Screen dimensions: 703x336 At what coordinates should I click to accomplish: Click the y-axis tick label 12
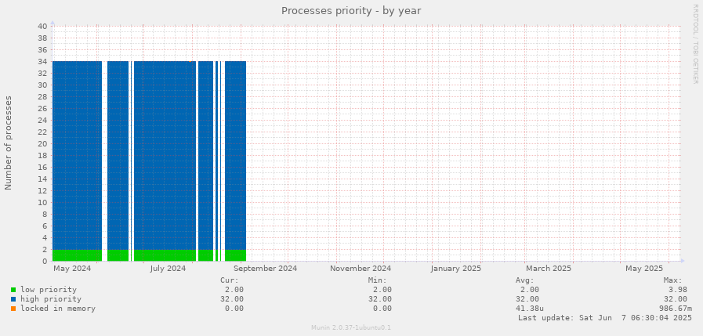tap(42, 191)
